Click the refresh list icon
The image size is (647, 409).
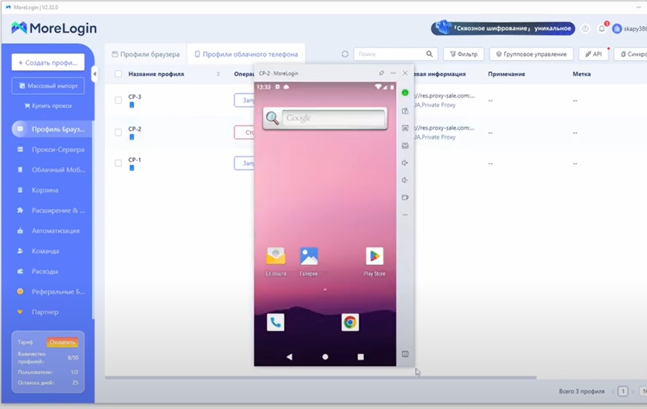point(345,54)
